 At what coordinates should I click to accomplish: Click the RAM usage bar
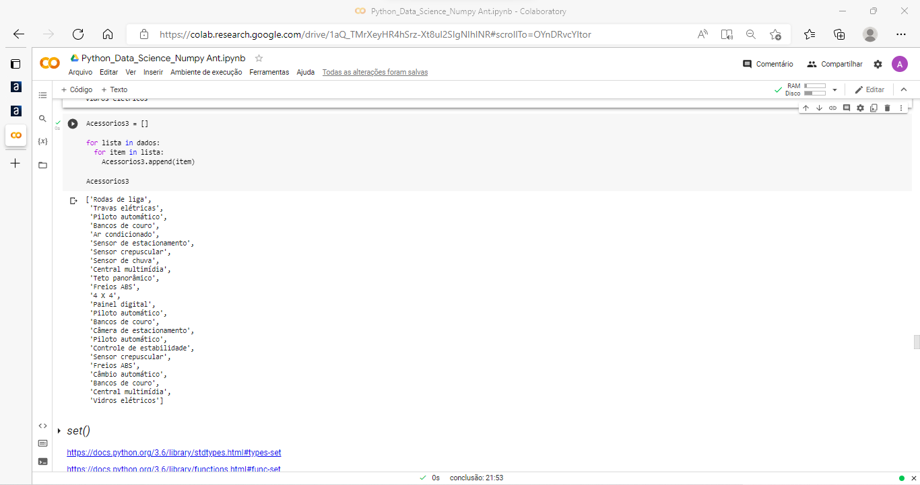tap(815, 86)
